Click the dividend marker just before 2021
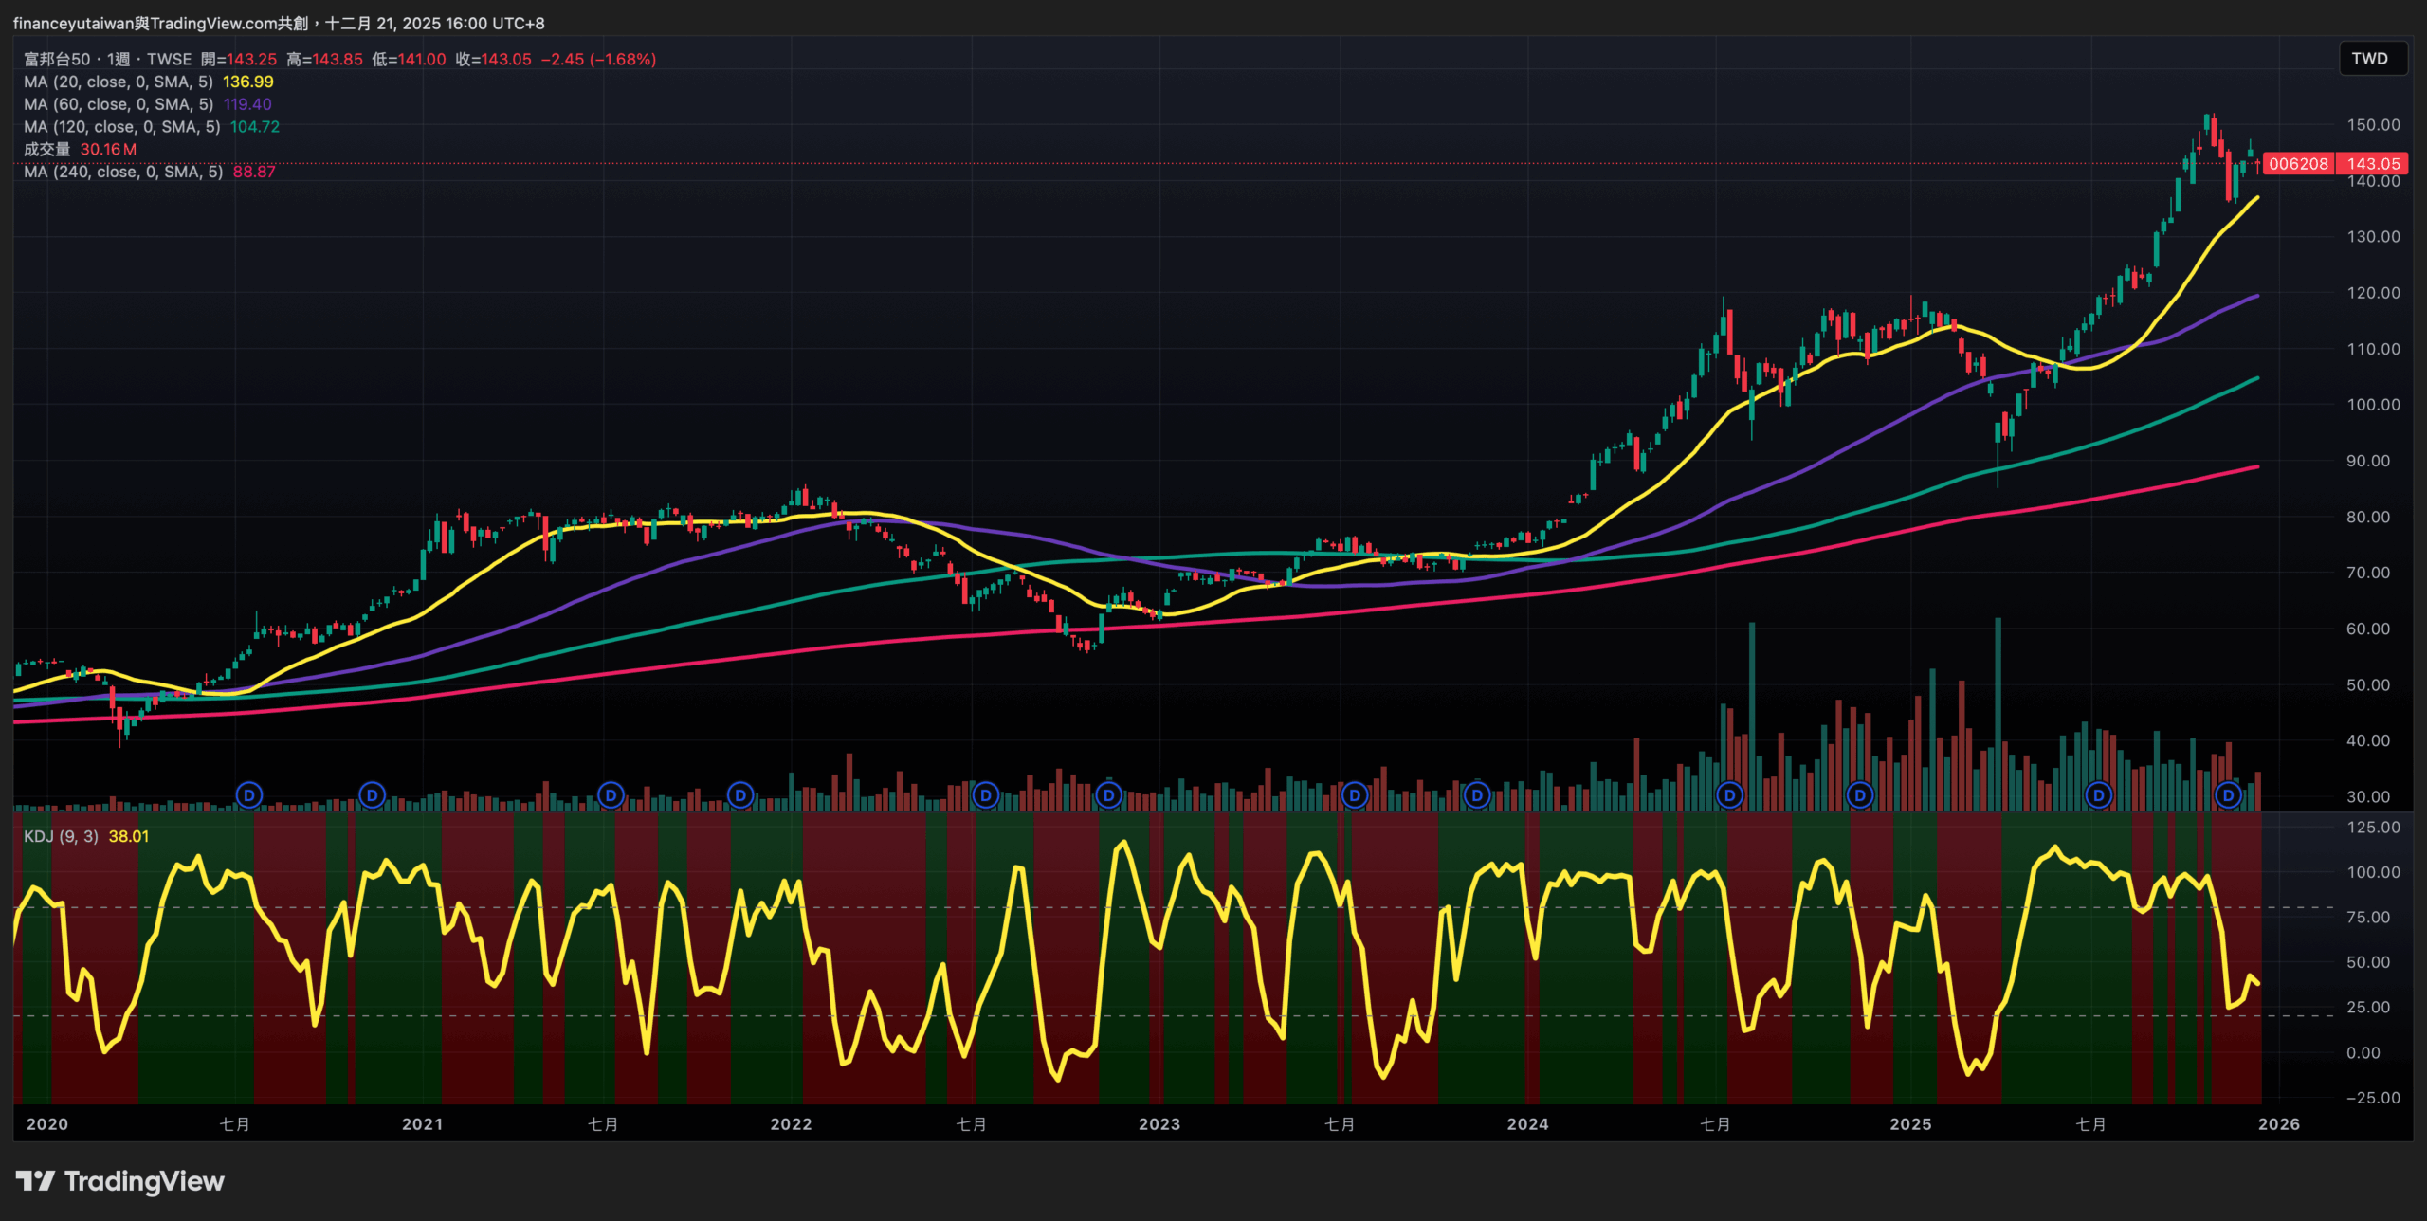The image size is (2427, 1221). tap(373, 794)
